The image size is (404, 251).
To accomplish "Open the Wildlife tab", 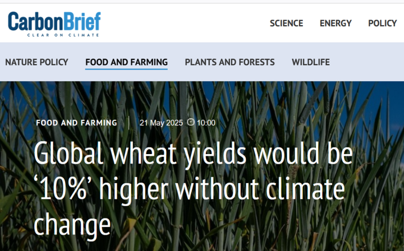I will (310, 62).
